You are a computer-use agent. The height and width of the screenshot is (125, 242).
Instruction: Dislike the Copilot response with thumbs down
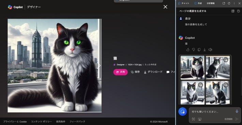[x=193, y=50]
